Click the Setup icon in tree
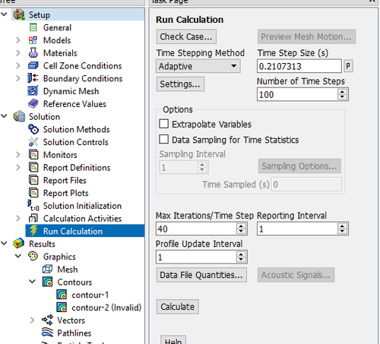 (19, 14)
